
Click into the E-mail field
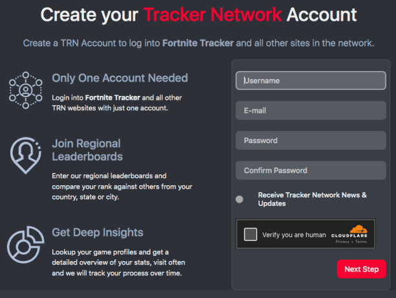point(311,111)
